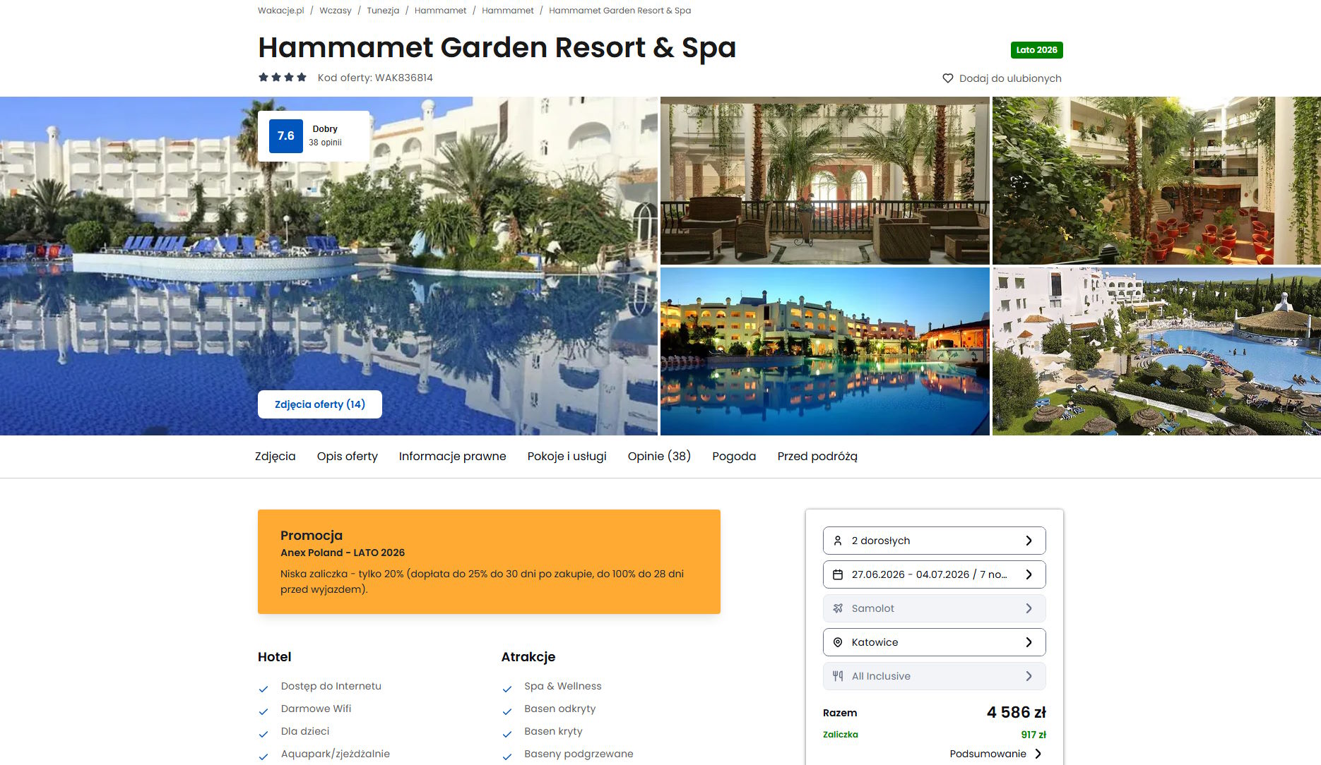Open the 27.06.2026 - 04.07.2026 date selector
Viewport: 1321px width, 765px height.
click(x=934, y=574)
